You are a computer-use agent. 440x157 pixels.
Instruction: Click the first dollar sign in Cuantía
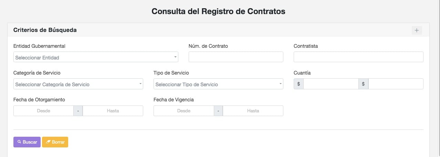(298, 84)
